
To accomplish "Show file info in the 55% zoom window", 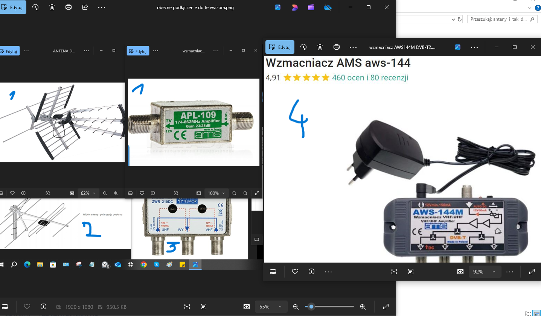I will pos(43,307).
